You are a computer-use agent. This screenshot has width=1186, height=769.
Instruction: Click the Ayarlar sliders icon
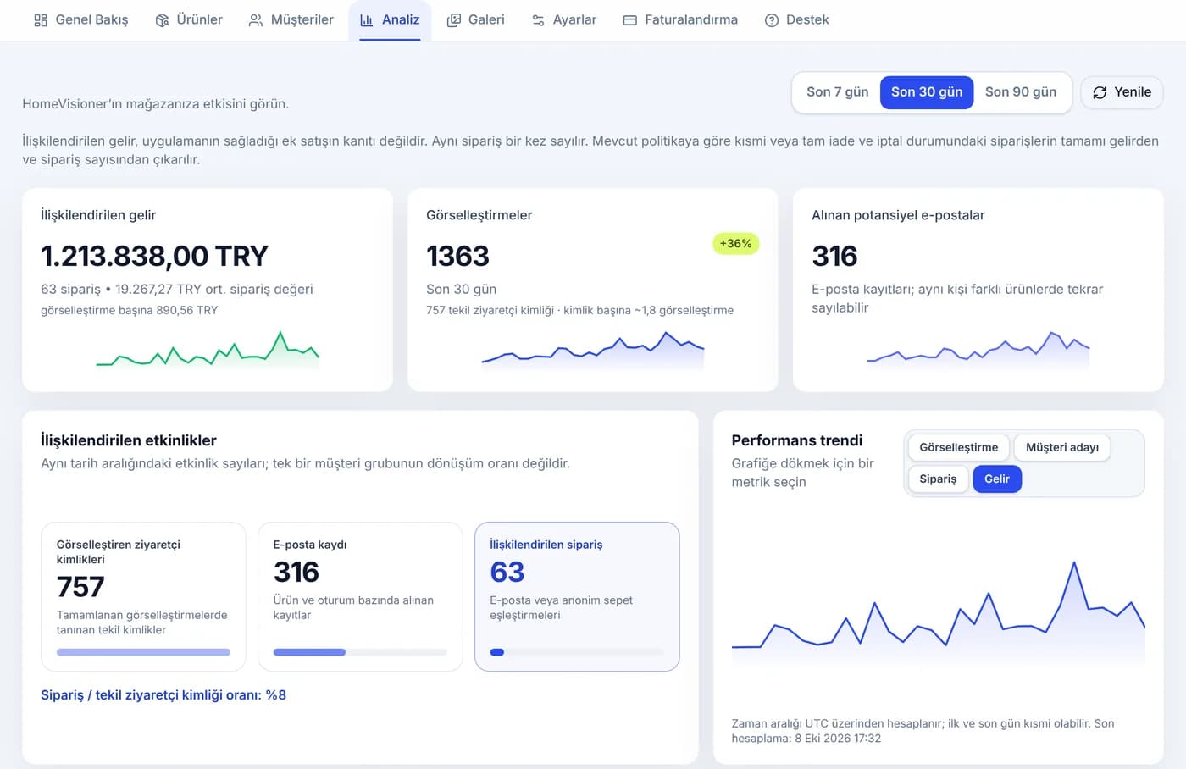pos(538,20)
